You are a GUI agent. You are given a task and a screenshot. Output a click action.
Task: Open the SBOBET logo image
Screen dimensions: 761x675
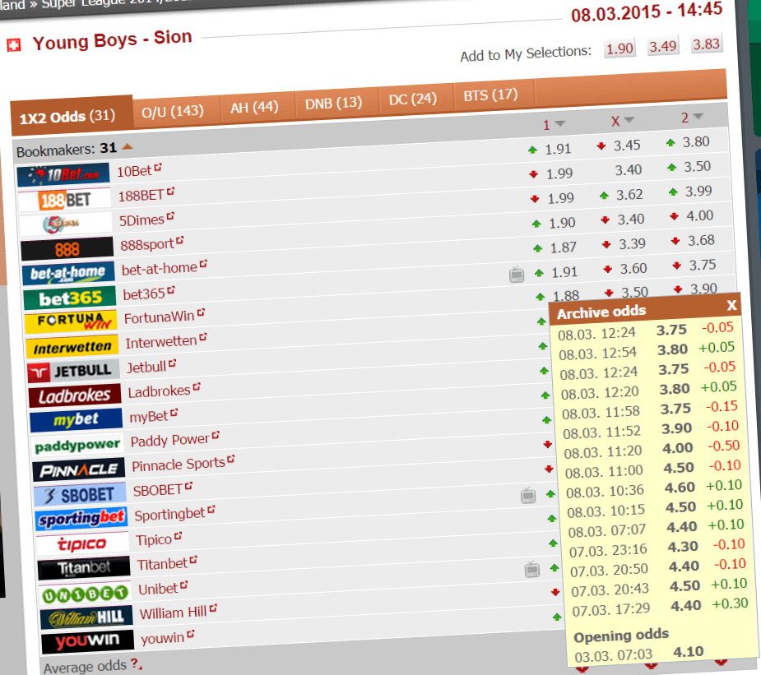click(x=80, y=495)
